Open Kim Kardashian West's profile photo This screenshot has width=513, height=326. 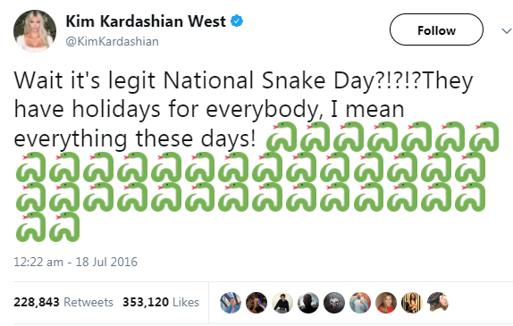pyautogui.click(x=35, y=30)
